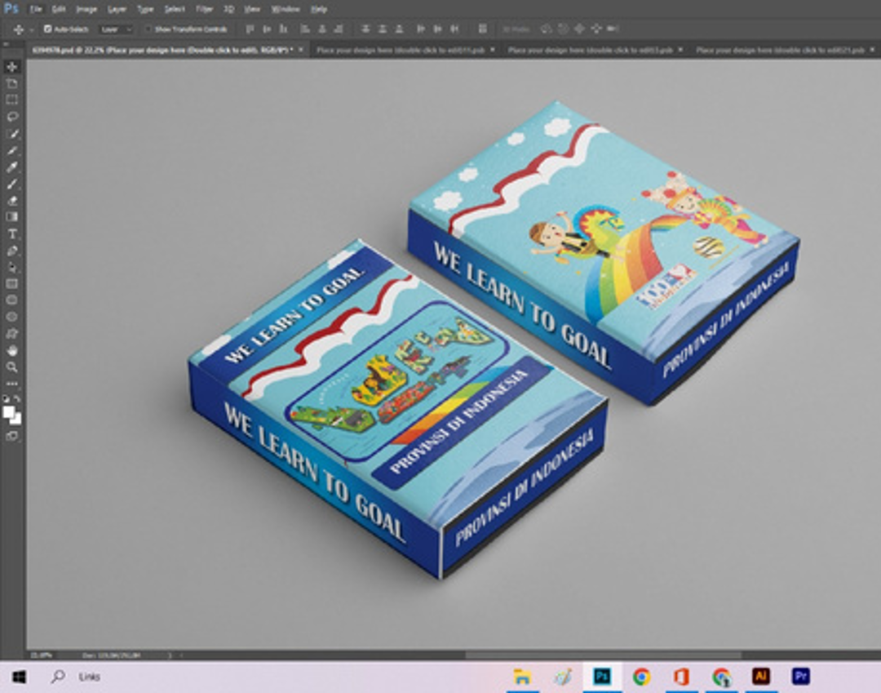Viewport: 881px width, 693px height.
Task: Select the Rectangular Marquee tool
Action: click(x=12, y=100)
